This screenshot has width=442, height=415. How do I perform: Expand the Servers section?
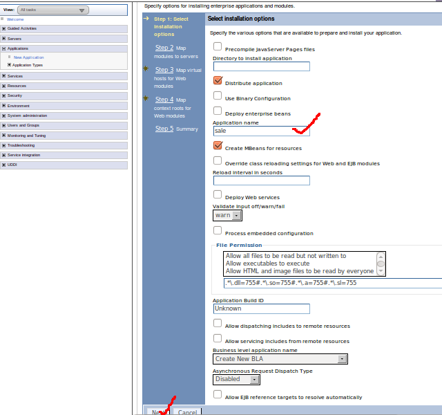pos(3,39)
